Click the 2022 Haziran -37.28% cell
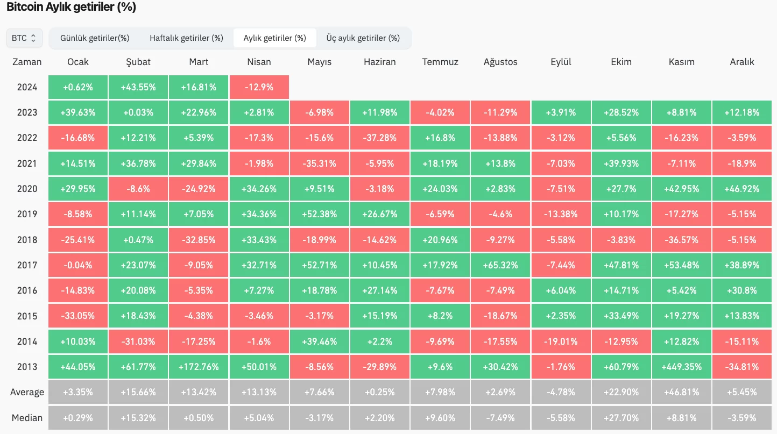 379,138
